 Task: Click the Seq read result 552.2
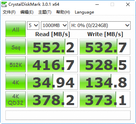click(52, 47)
